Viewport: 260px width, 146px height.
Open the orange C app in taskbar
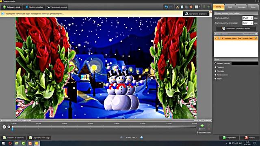[x=30, y=143]
